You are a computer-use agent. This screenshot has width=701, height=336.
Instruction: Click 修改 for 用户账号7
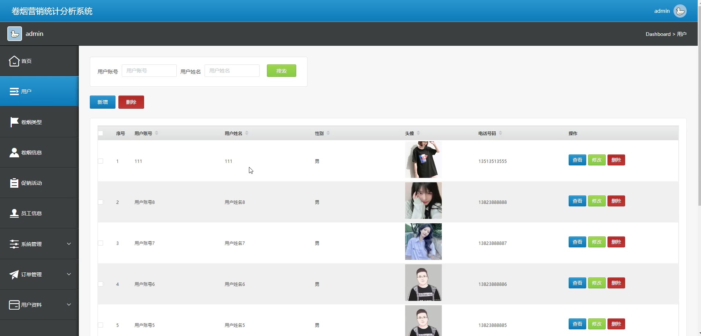tap(597, 242)
